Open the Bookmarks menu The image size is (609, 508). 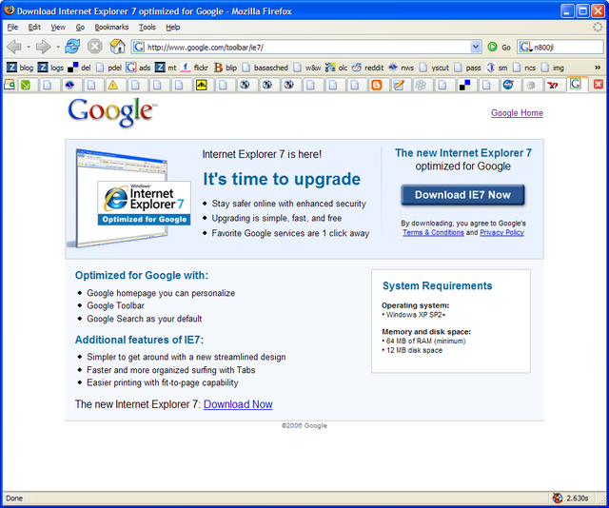(x=111, y=28)
